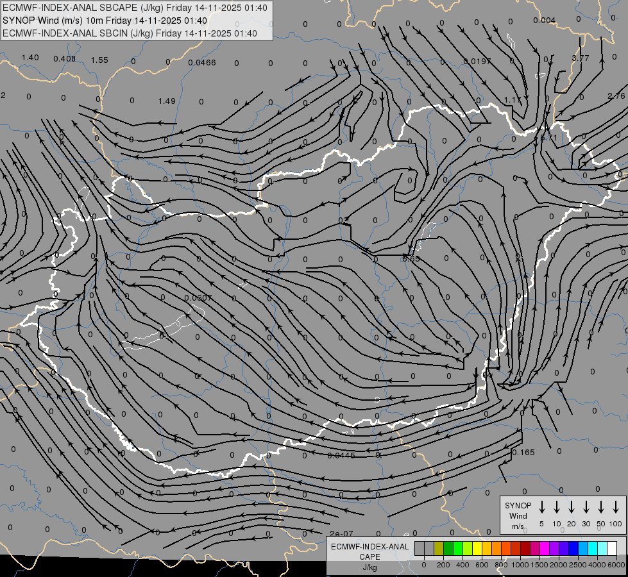Pick the lime CAPE legend swatch

[x=468, y=548]
